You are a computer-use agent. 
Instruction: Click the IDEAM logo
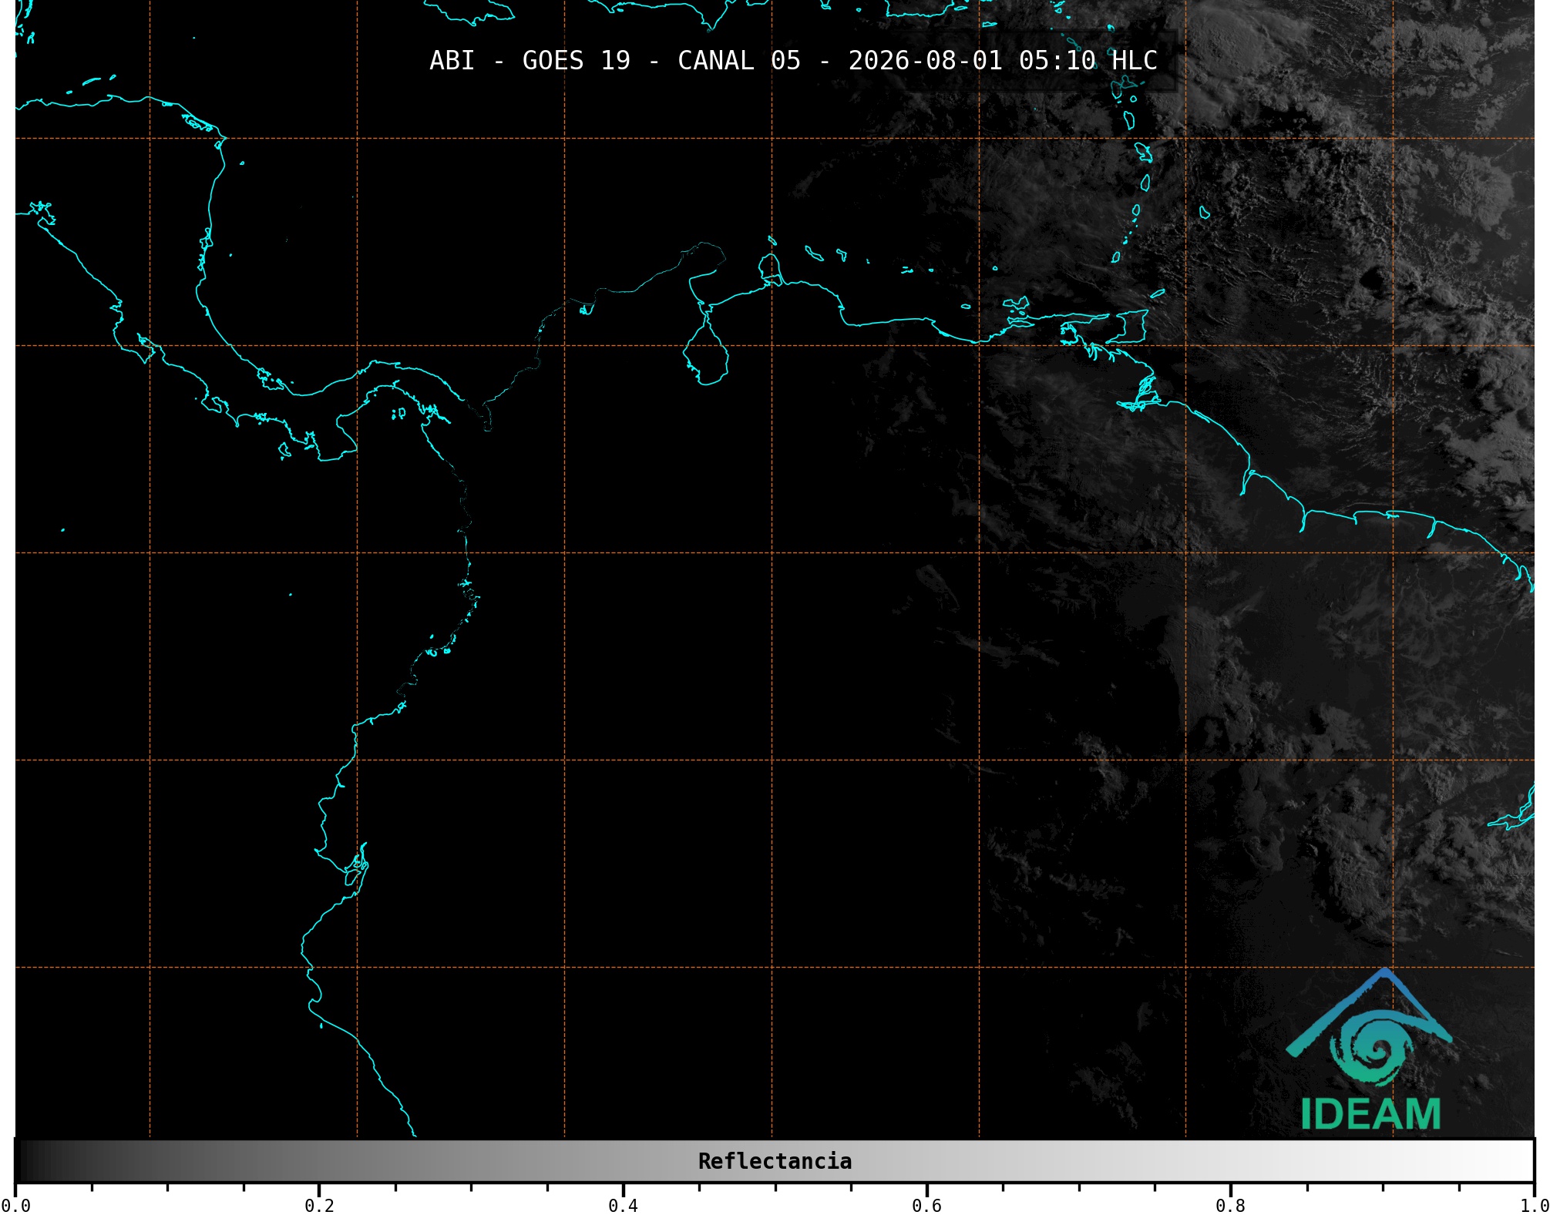coord(1370,1049)
